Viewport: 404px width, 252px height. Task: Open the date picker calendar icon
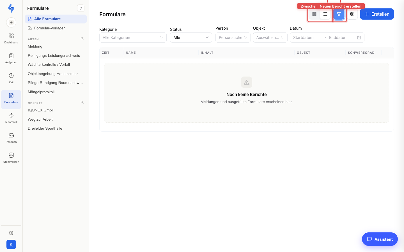pyautogui.click(x=359, y=38)
